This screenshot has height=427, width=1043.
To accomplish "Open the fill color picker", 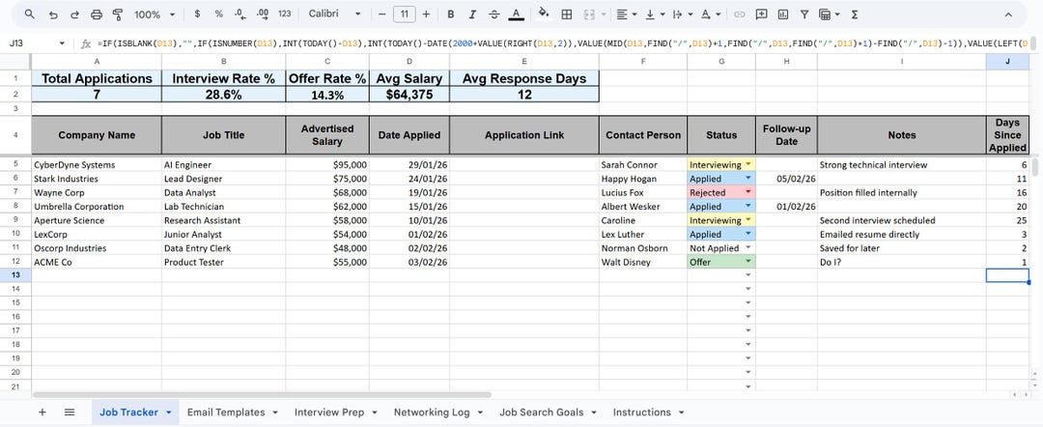I will coord(544,14).
